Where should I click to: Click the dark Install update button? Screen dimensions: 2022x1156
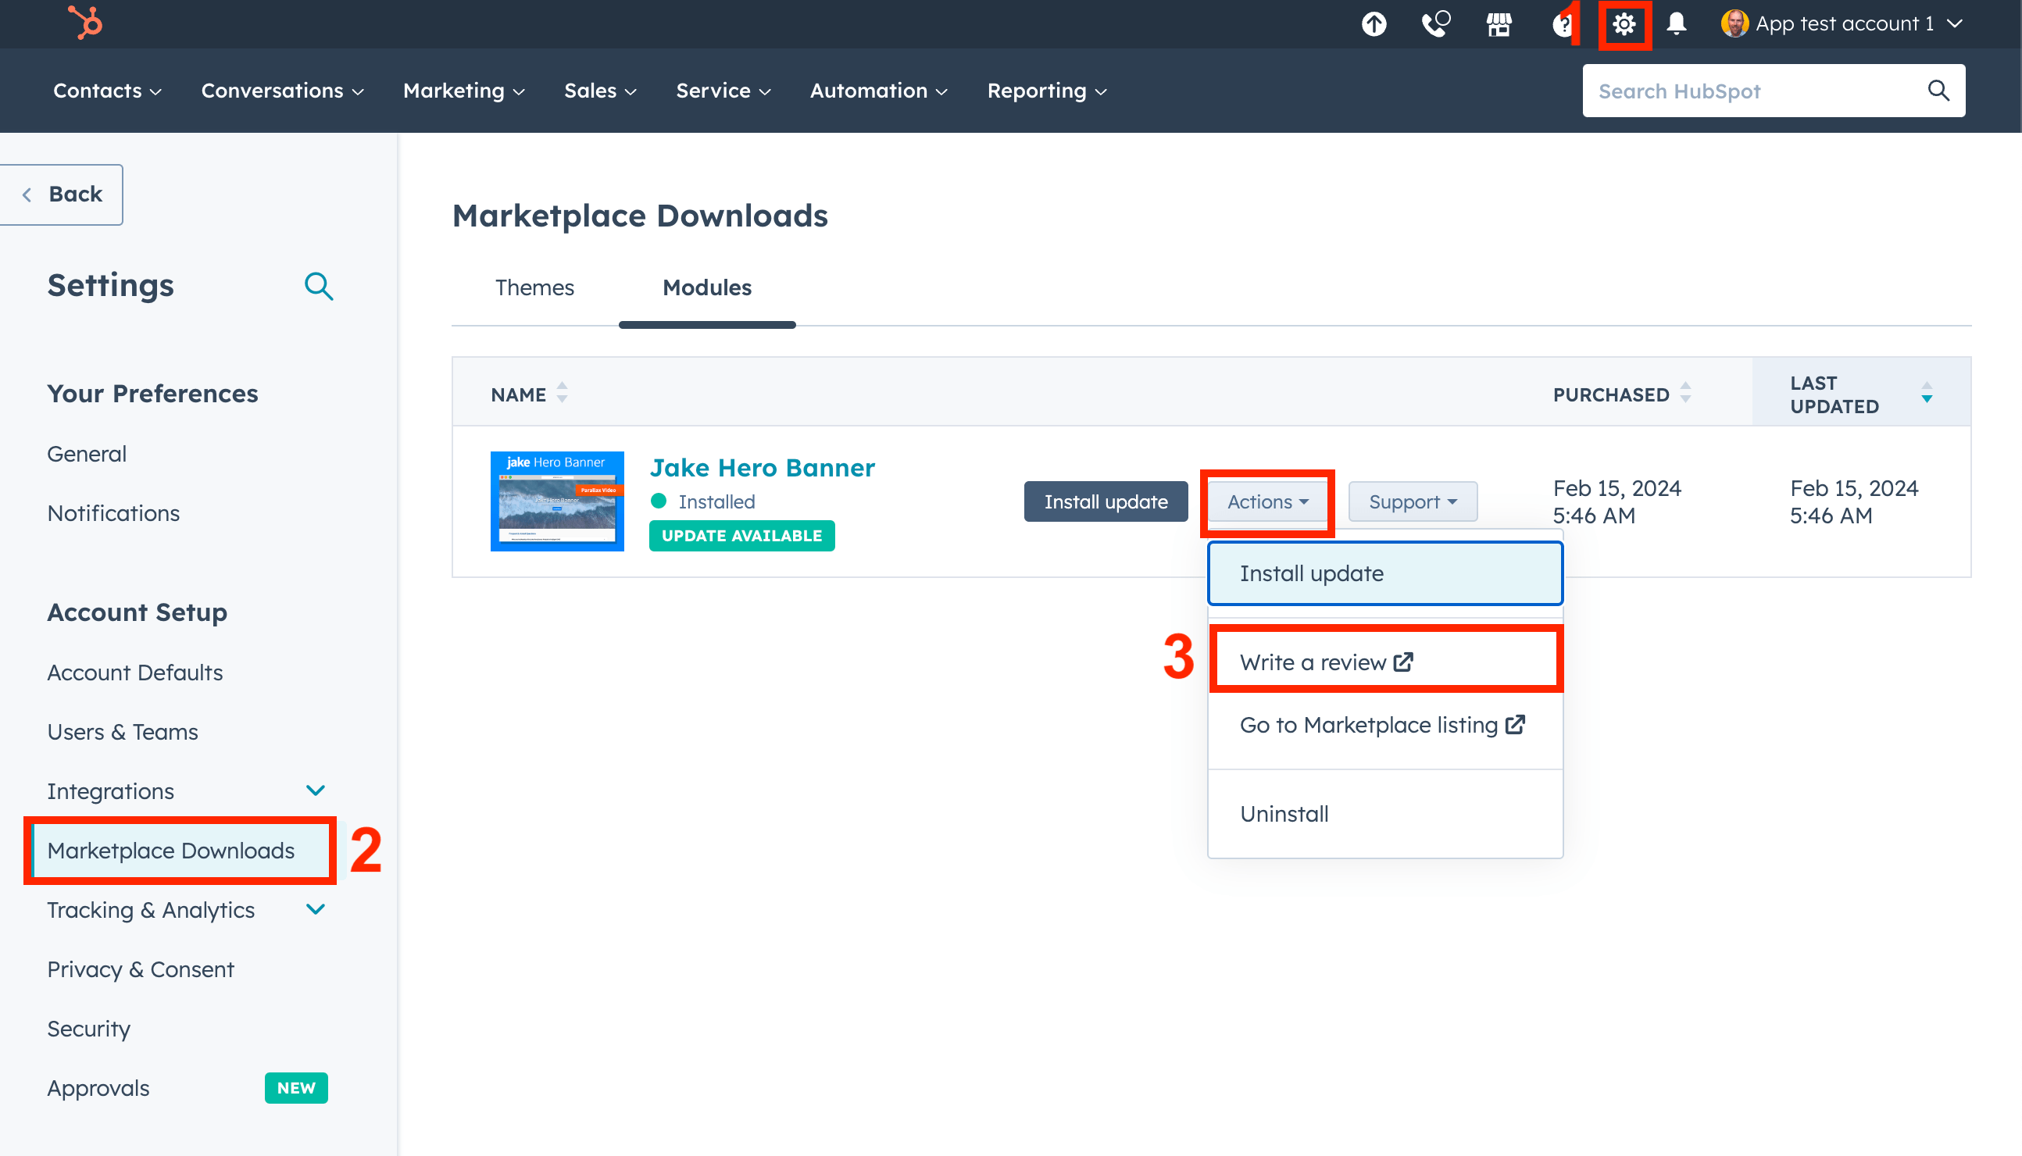tap(1106, 501)
